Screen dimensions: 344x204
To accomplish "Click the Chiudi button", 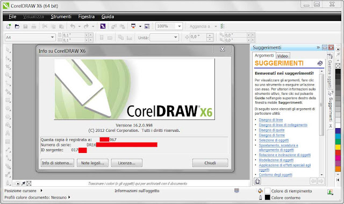I will 210,163.
